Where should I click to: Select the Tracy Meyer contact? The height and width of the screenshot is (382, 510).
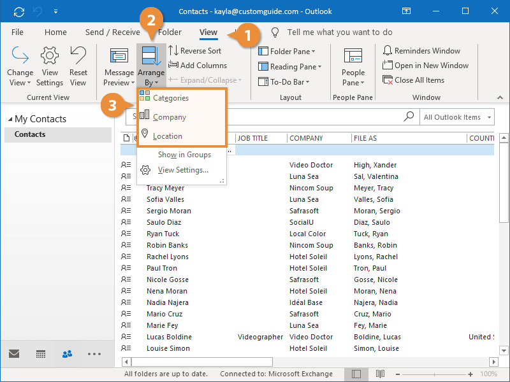coord(166,188)
